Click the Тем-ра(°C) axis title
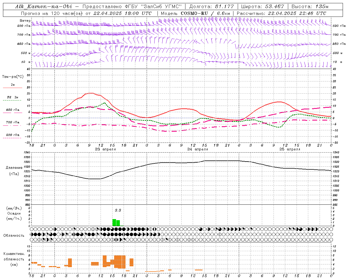Screen dimensions: 347x278 coord(13,77)
